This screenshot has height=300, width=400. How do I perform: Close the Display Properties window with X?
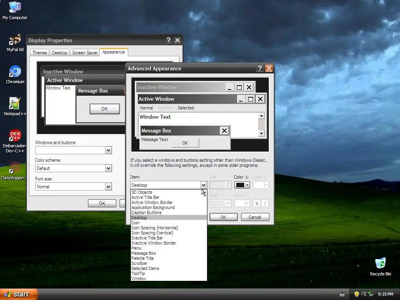click(178, 40)
